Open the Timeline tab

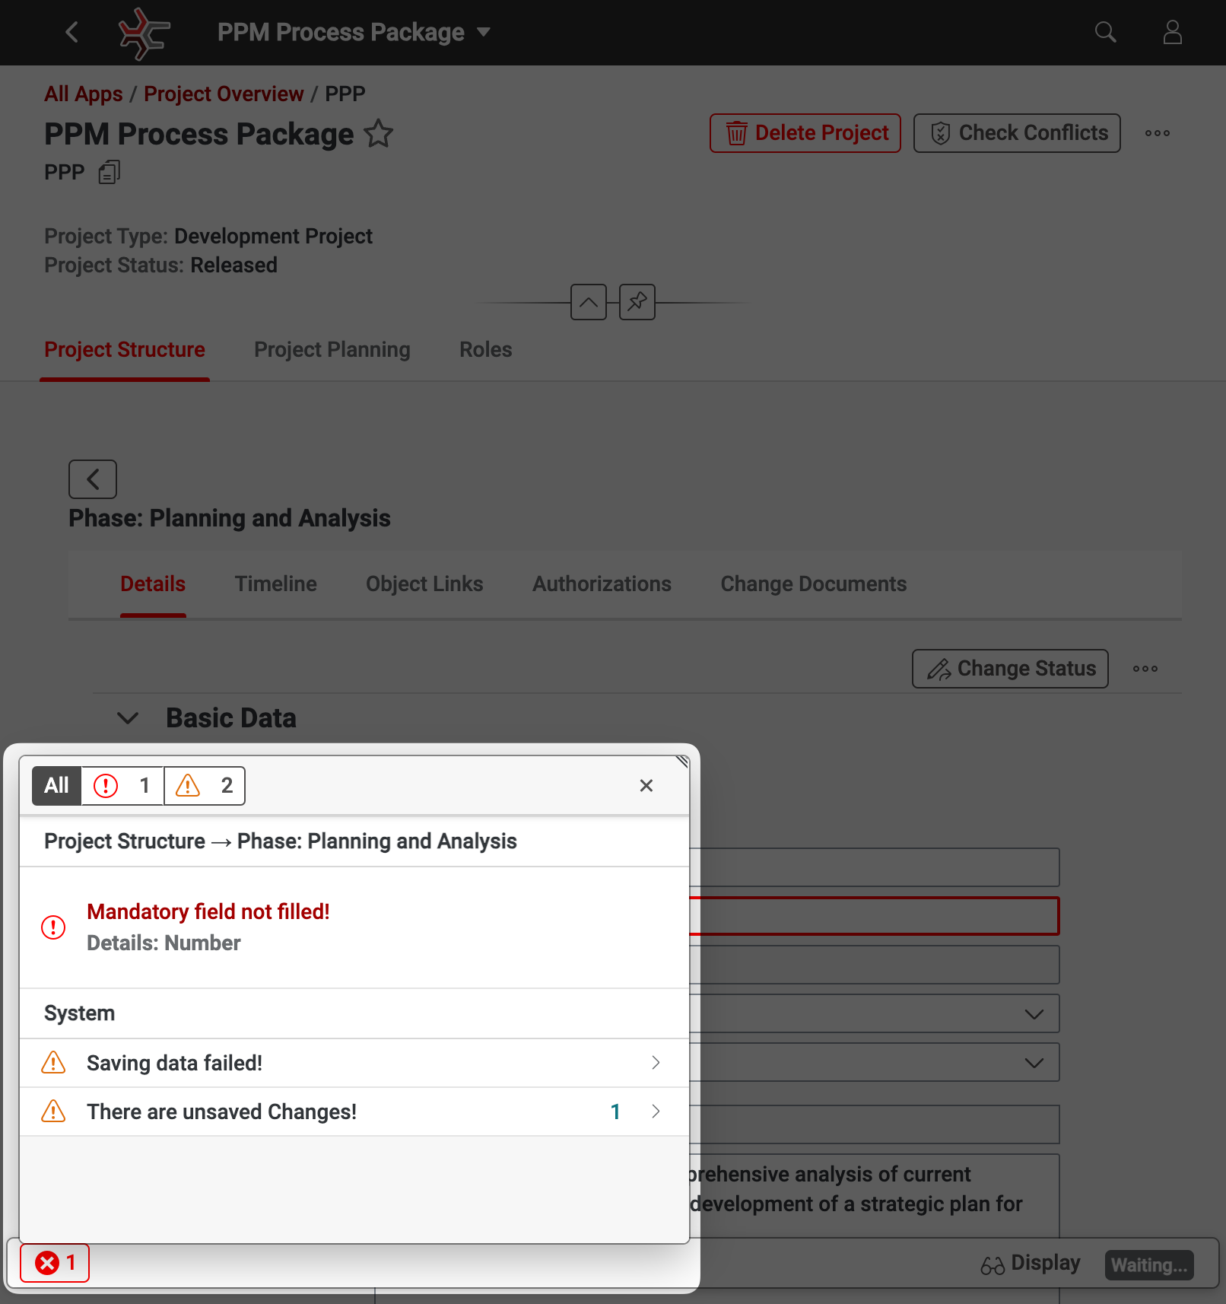click(275, 584)
